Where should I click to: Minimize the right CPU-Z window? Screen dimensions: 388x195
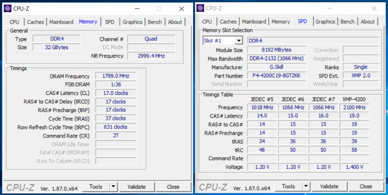pyautogui.click(x=330, y=8)
